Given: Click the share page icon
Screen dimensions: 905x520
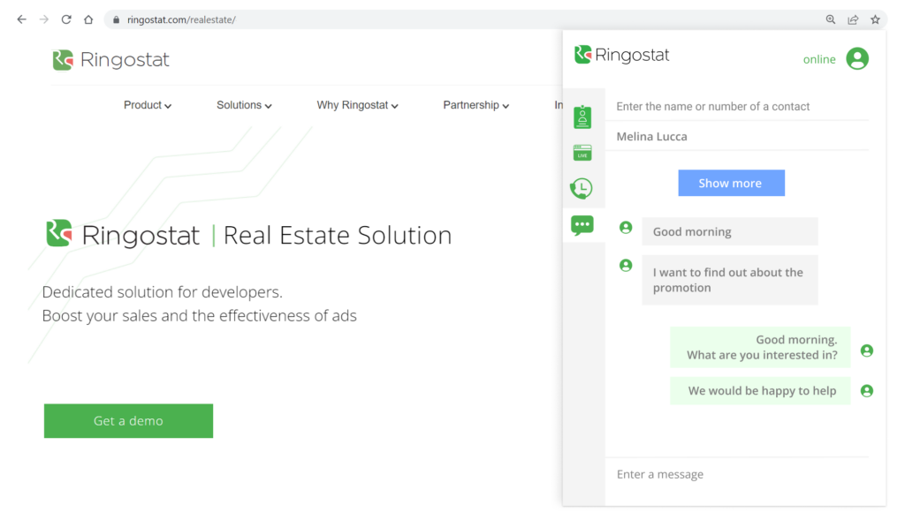Looking at the screenshot, I should tap(853, 19).
